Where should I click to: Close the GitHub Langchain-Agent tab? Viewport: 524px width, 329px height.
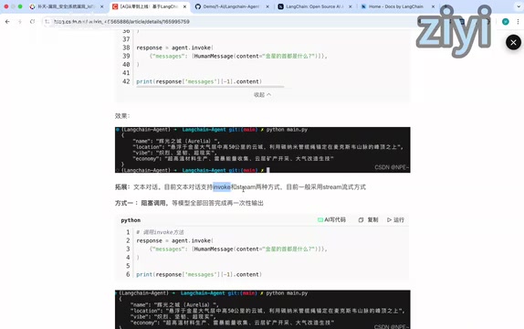pyautogui.click(x=267, y=6)
